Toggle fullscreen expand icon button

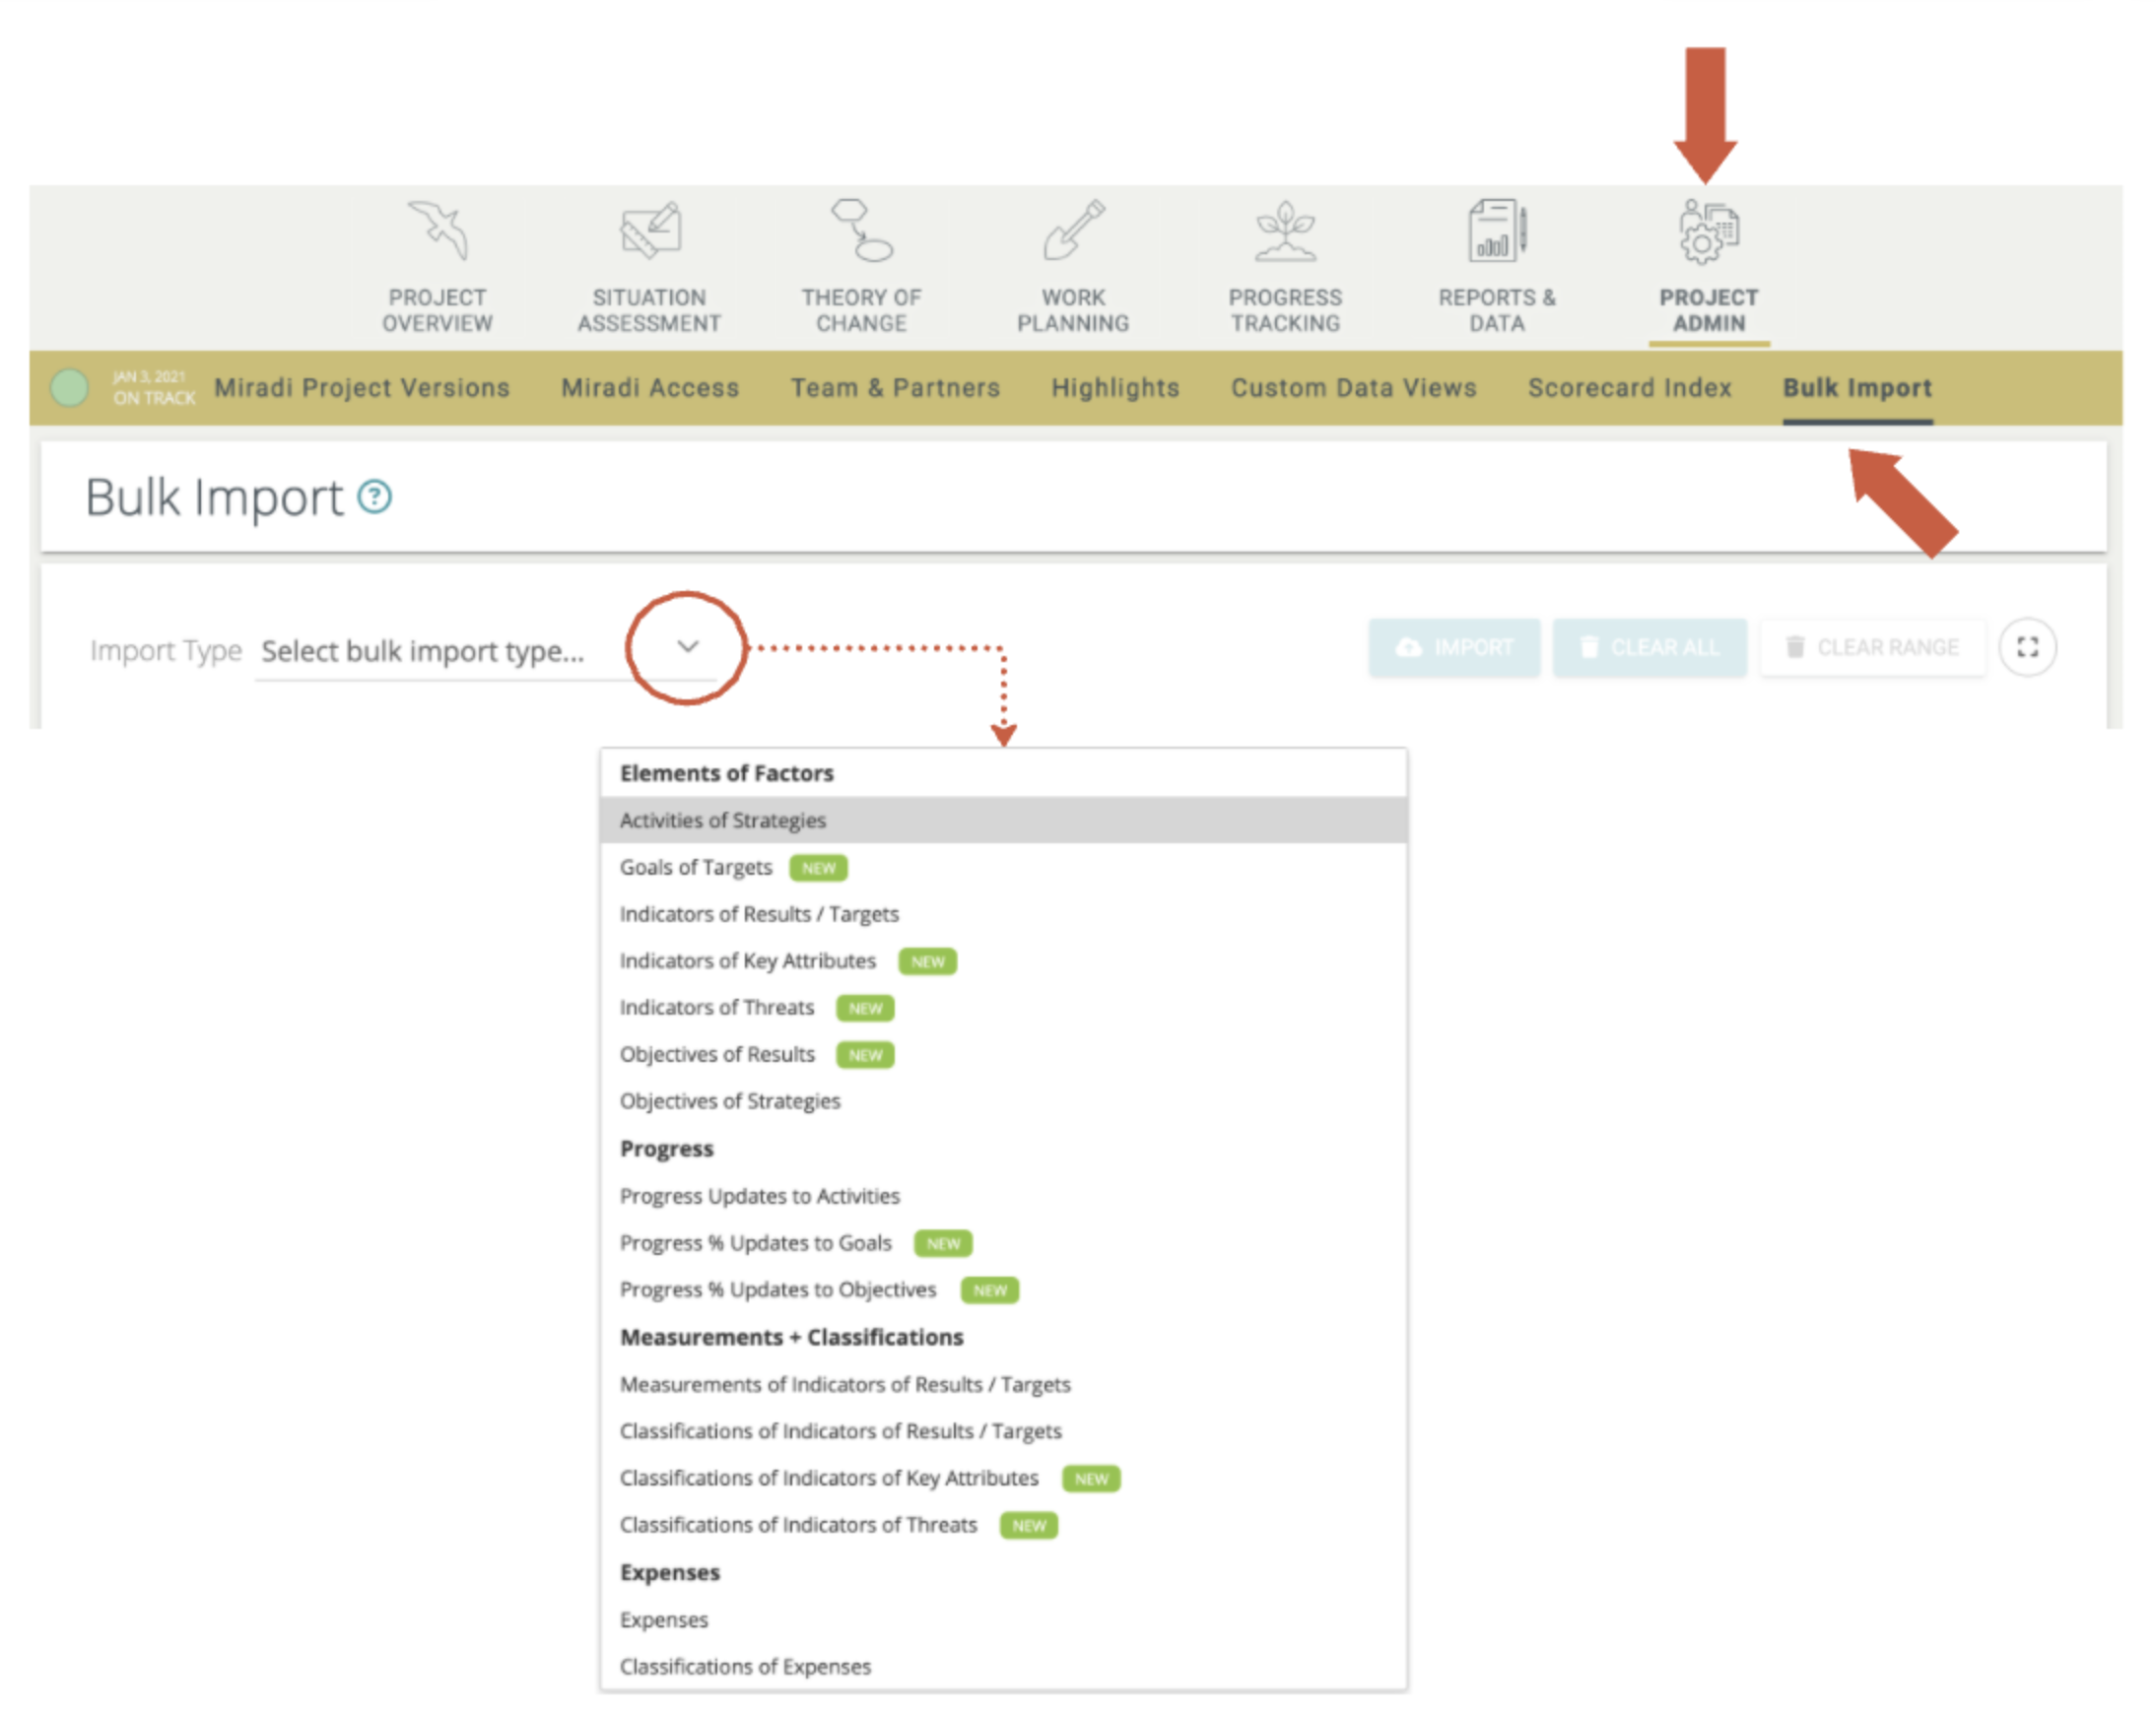2027,647
